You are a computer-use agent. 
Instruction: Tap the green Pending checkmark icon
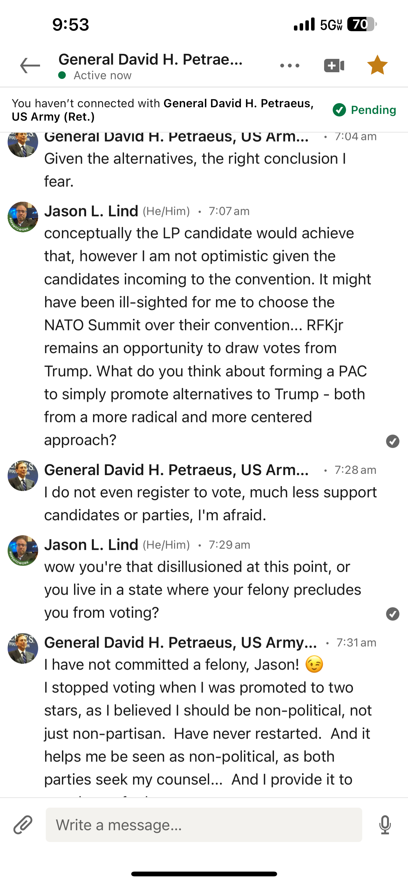339,110
